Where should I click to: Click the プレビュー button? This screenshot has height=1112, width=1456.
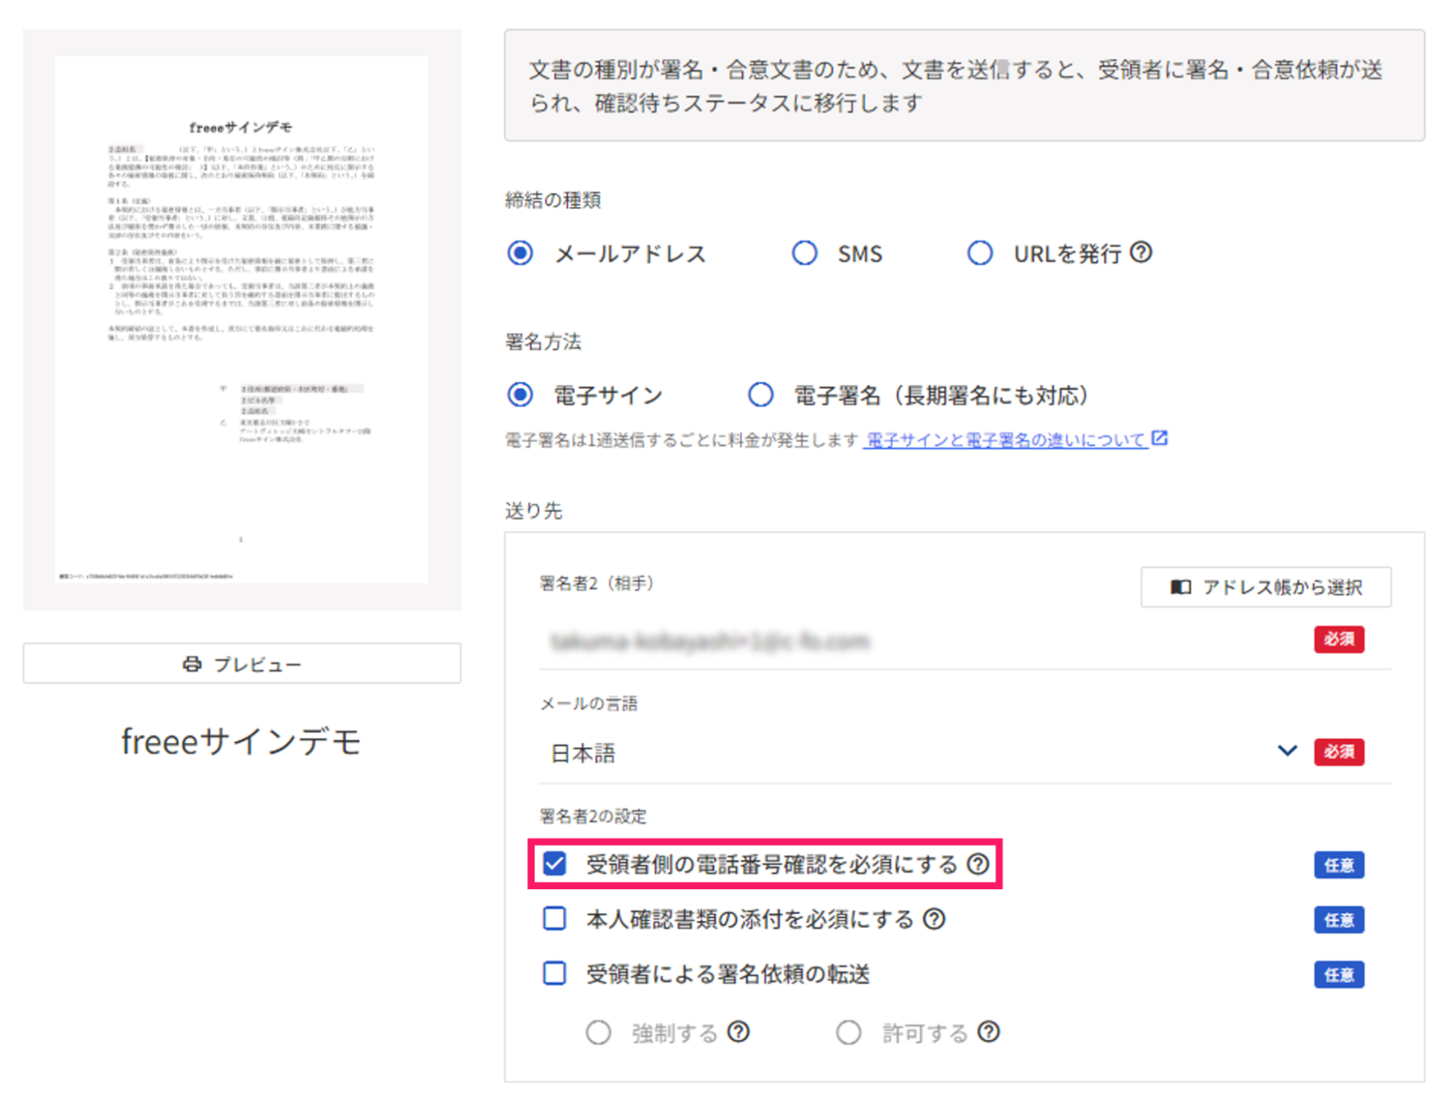[x=242, y=663]
